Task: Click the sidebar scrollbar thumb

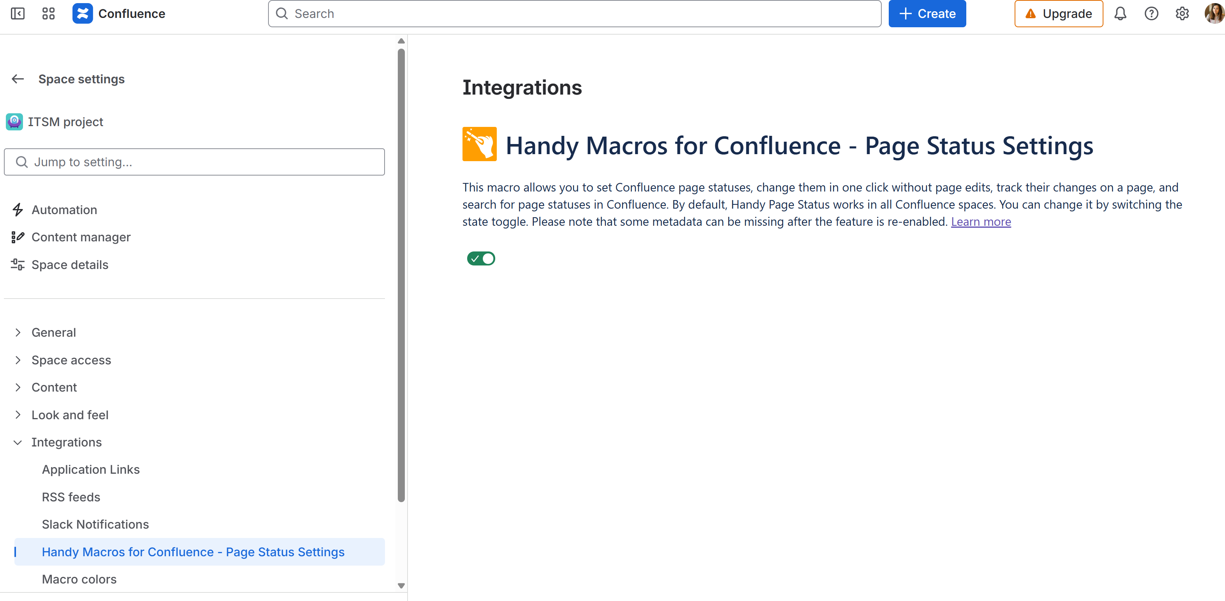Action: [401, 275]
